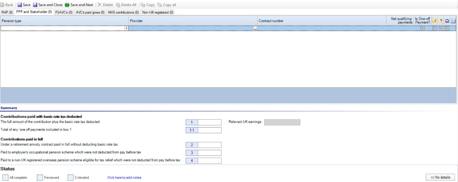Screen dimensions: 458x182
Task: Click the box 1.1 one-off payments field
Action: 209,130
